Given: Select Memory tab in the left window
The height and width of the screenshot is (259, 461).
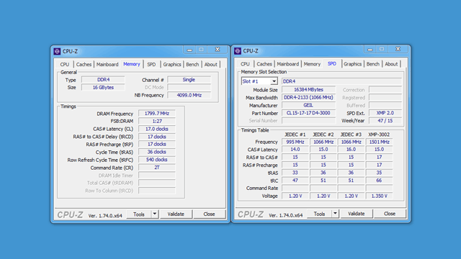Looking at the screenshot, I should pyautogui.click(x=132, y=64).
